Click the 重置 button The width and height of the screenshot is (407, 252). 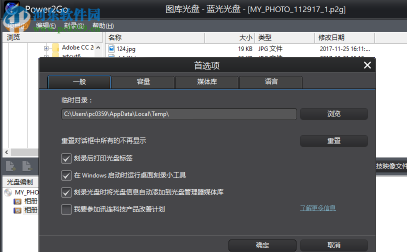click(x=334, y=141)
